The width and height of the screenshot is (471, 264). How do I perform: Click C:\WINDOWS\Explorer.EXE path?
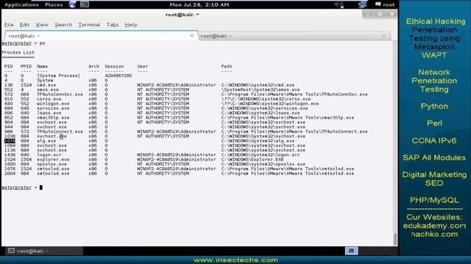[252, 160]
